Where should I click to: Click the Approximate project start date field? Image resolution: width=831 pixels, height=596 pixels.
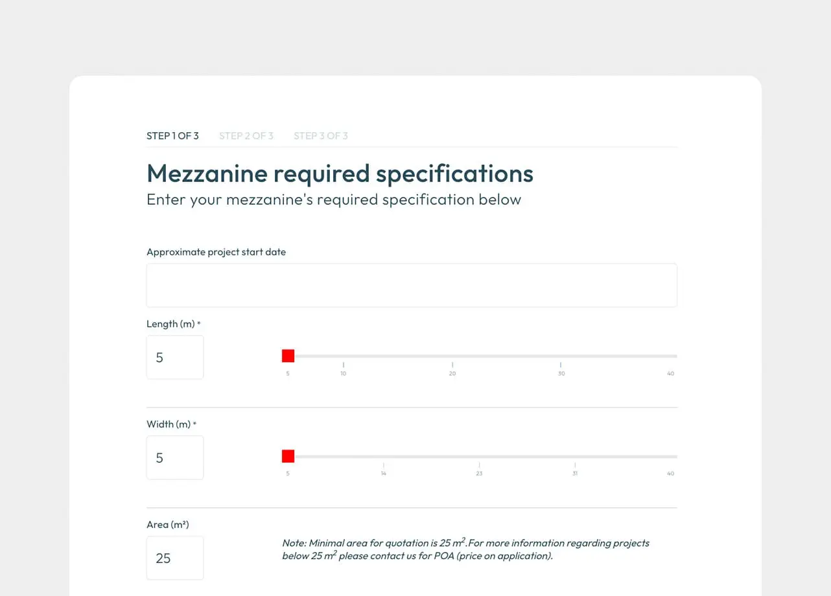412,285
